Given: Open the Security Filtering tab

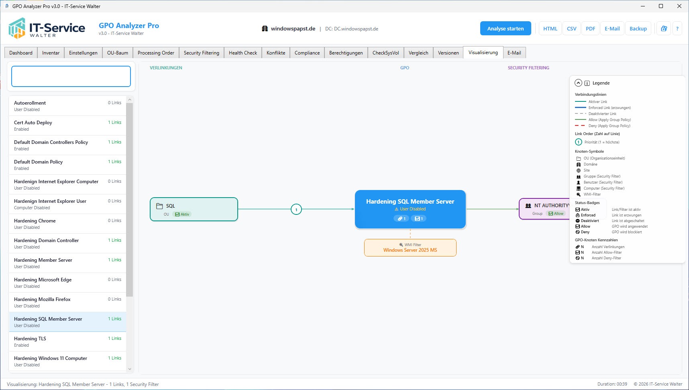Looking at the screenshot, I should pyautogui.click(x=201, y=53).
